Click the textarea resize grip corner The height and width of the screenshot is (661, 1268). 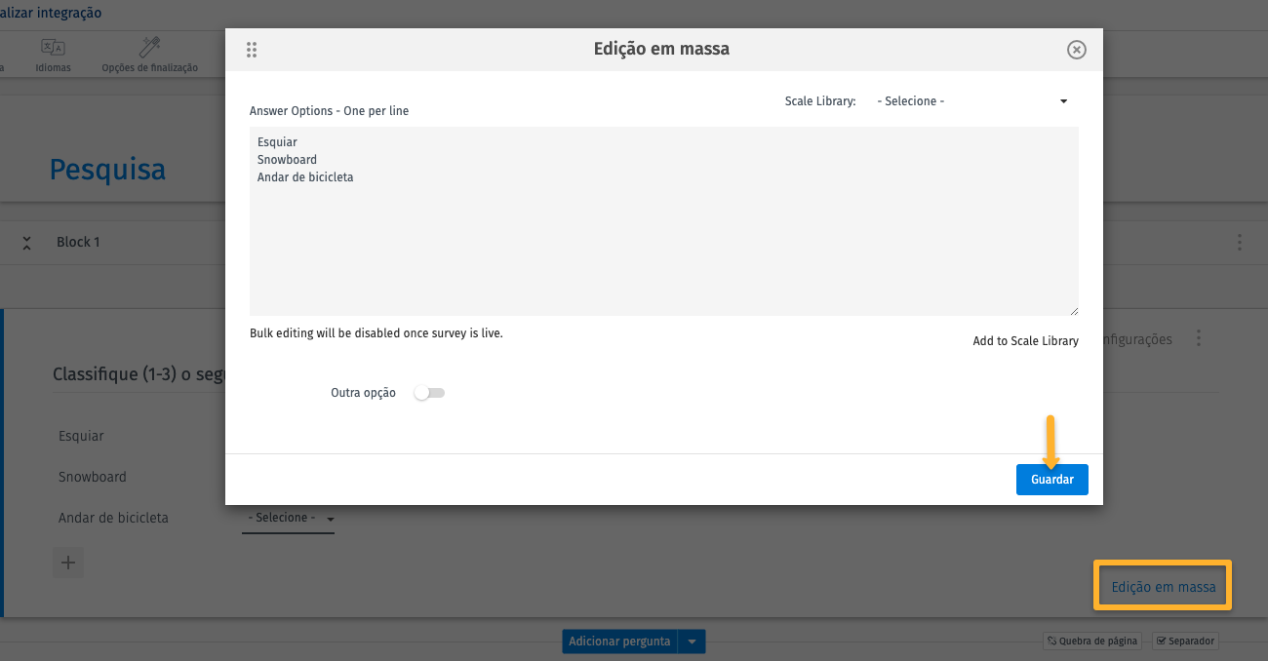pyautogui.click(x=1074, y=311)
